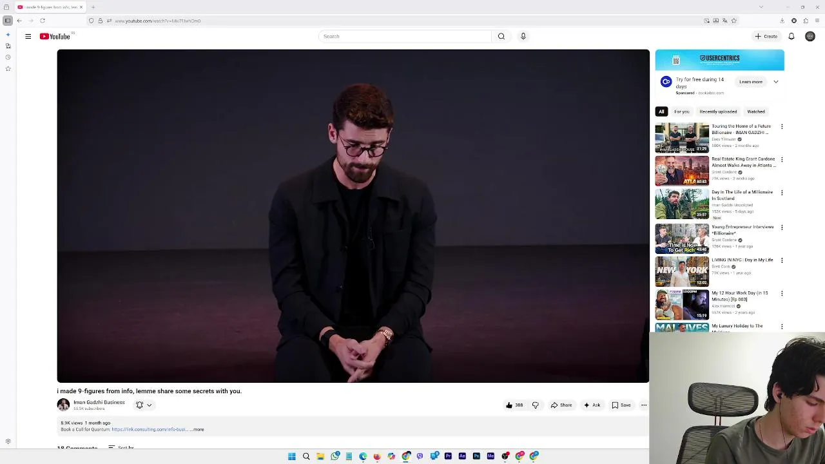This screenshot has width=825, height=464.
Task: Click the Iman Gadzhi Business channel name
Action: pos(99,402)
